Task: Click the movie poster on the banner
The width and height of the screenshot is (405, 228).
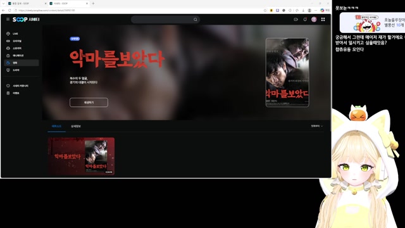Action: (x=287, y=72)
